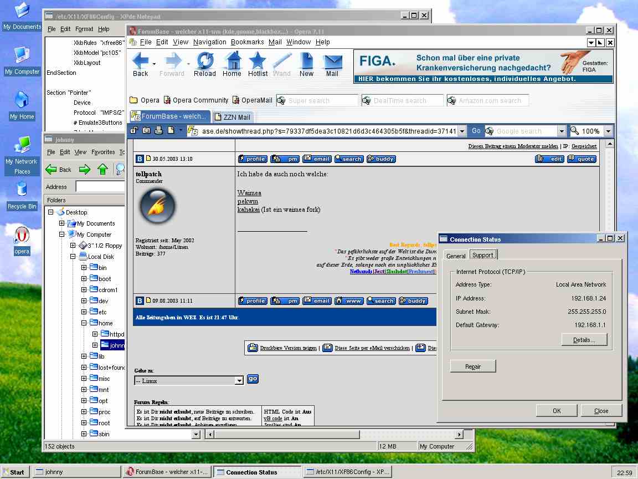The width and height of the screenshot is (638, 479).
Task: Open the Hotlist star icon
Action: click(x=258, y=64)
